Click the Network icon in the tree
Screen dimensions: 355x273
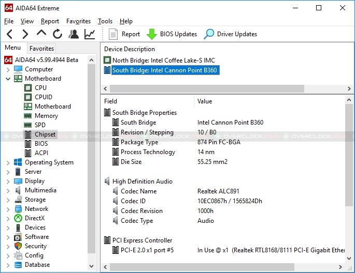click(x=18, y=209)
